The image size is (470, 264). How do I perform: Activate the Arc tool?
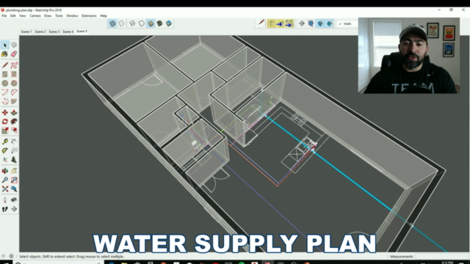coord(5,92)
